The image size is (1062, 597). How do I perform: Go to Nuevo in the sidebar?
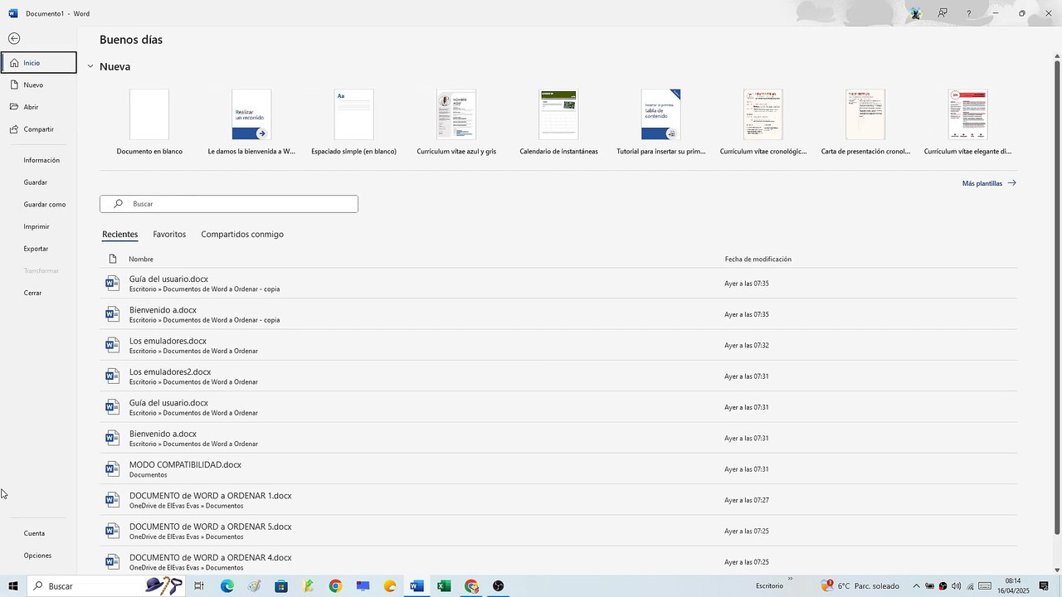coord(39,85)
